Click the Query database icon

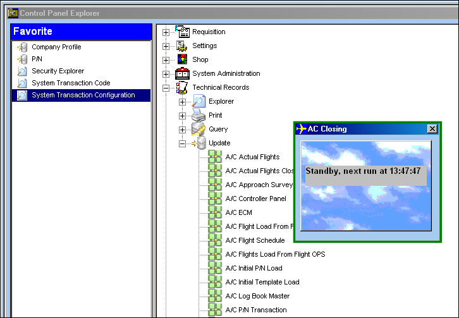[199, 129]
